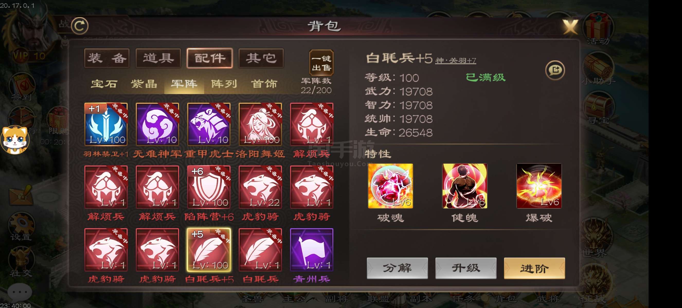Select the 重甲虎士 tiger icon

coord(209,124)
